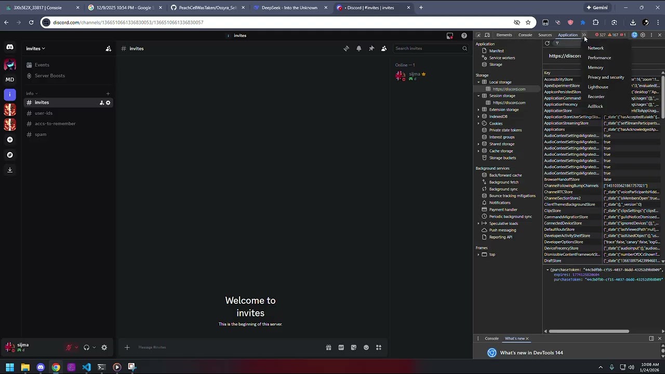Select Memory in DevTools overflow menu
This screenshot has width=665, height=374.
(x=595, y=68)
